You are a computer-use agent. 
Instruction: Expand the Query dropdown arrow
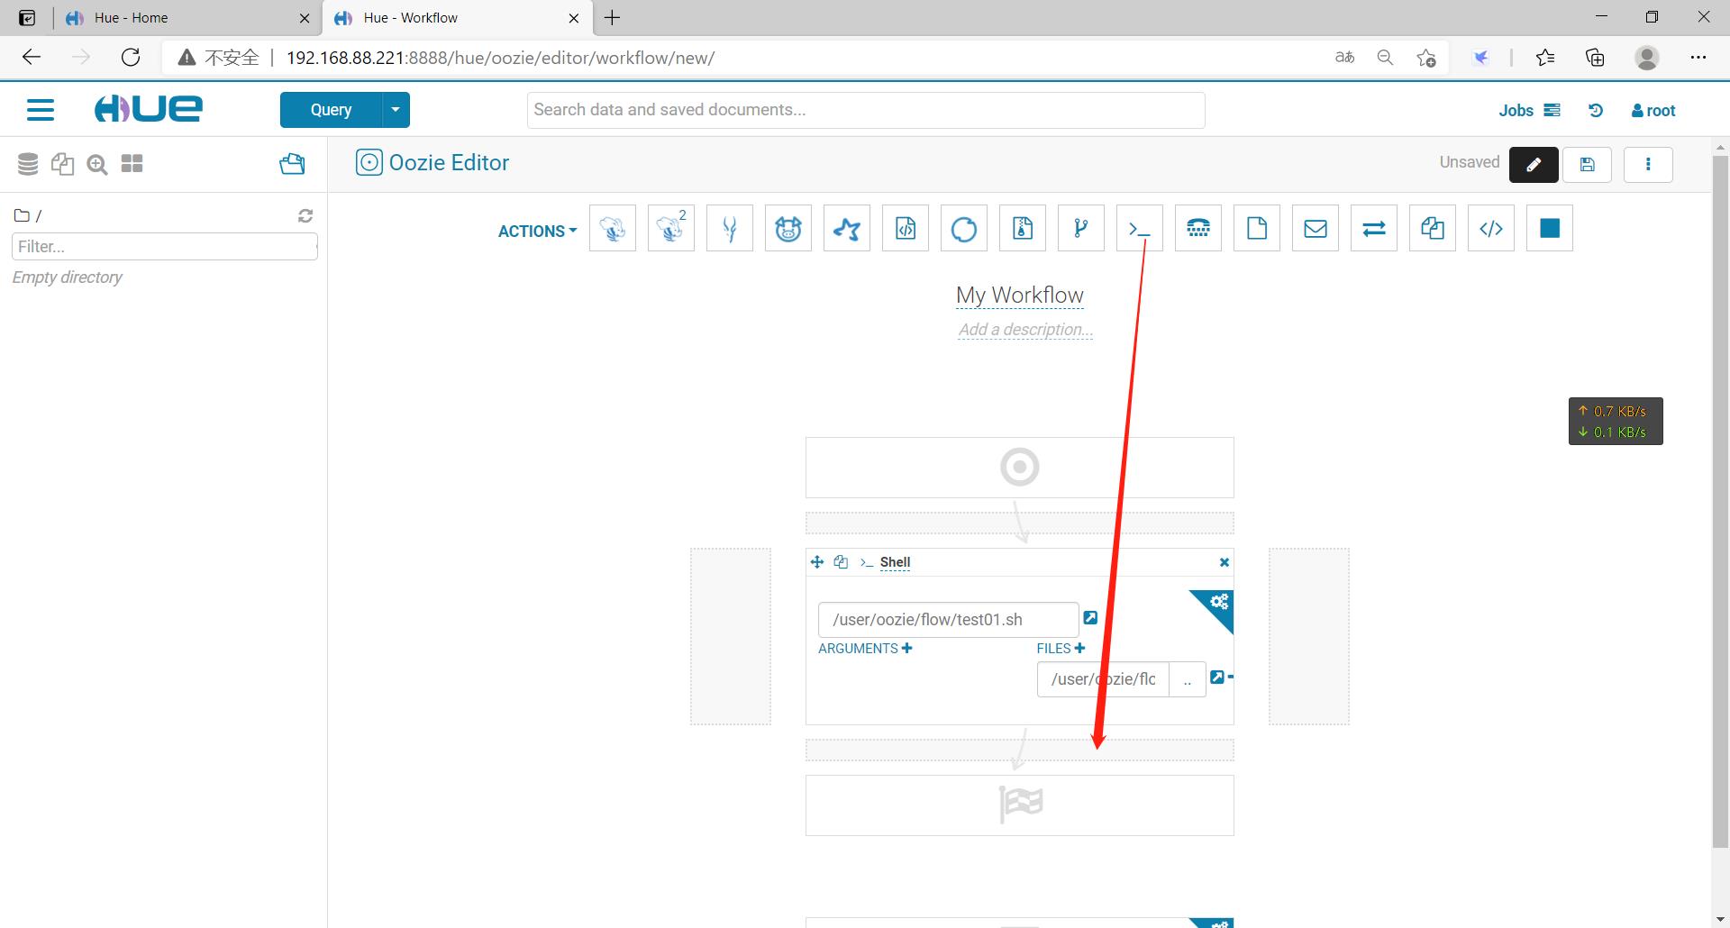click(x=396, y=110)
